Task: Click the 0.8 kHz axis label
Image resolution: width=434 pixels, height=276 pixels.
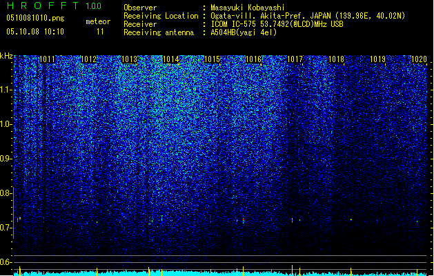Action: pyautogui.click(x=5, y=193)
